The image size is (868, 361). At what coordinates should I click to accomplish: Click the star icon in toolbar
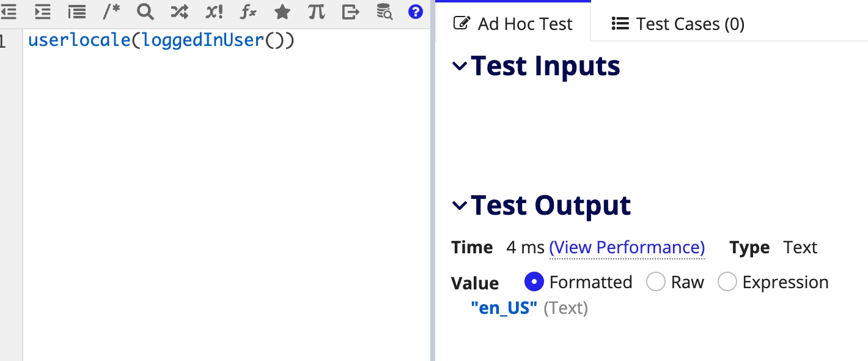coord(282,11)
